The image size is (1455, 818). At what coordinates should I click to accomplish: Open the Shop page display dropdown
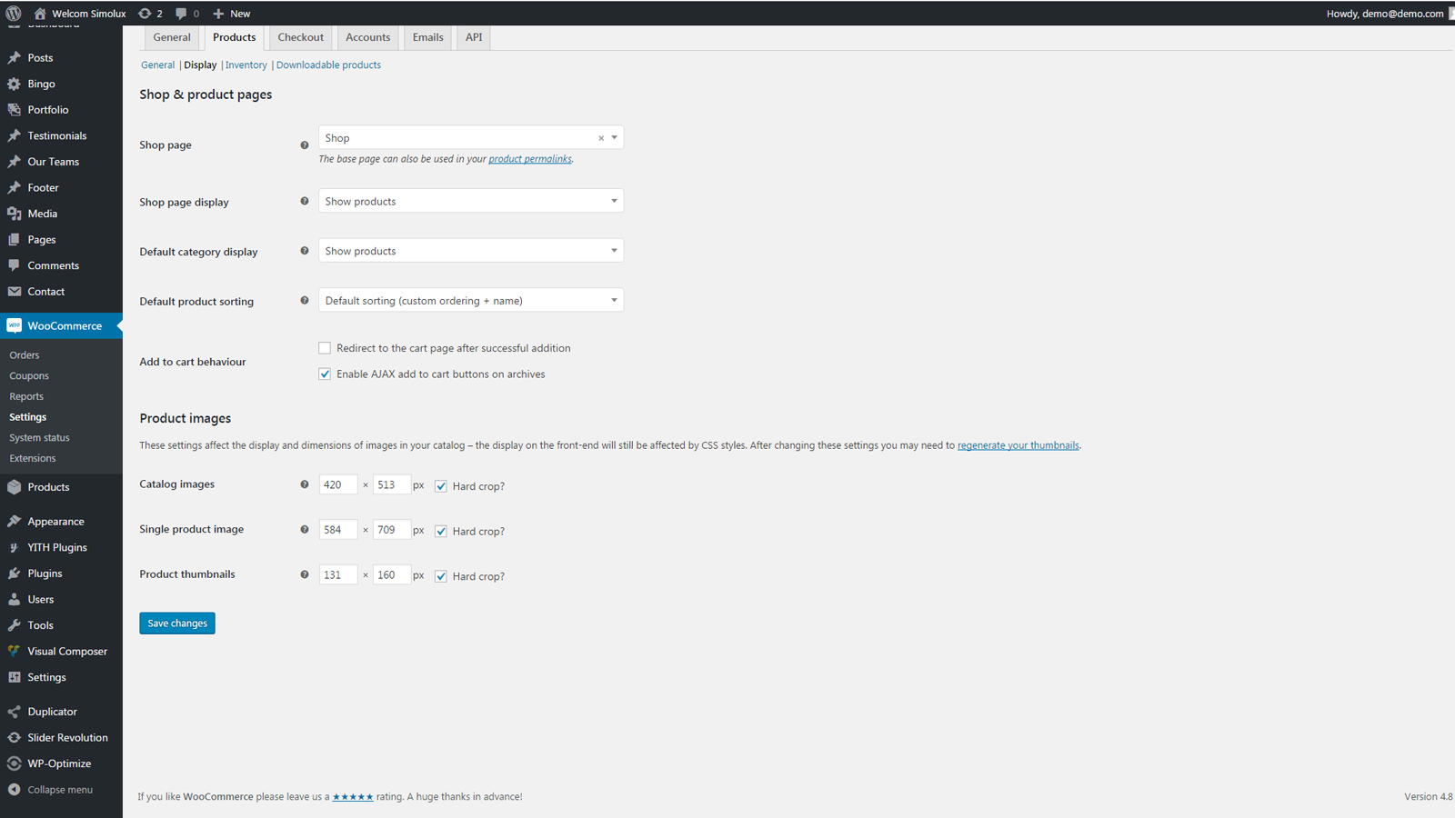pyautogui.click(x=471, y=201)
